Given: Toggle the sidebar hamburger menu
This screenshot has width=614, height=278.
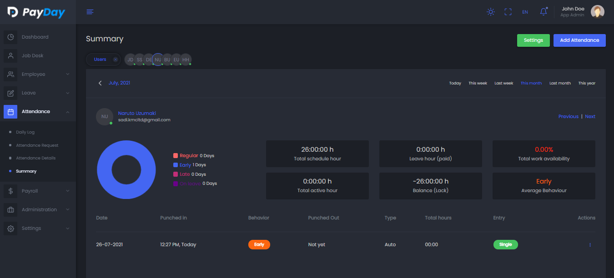Looking at the screenshot, I should 90,12.
